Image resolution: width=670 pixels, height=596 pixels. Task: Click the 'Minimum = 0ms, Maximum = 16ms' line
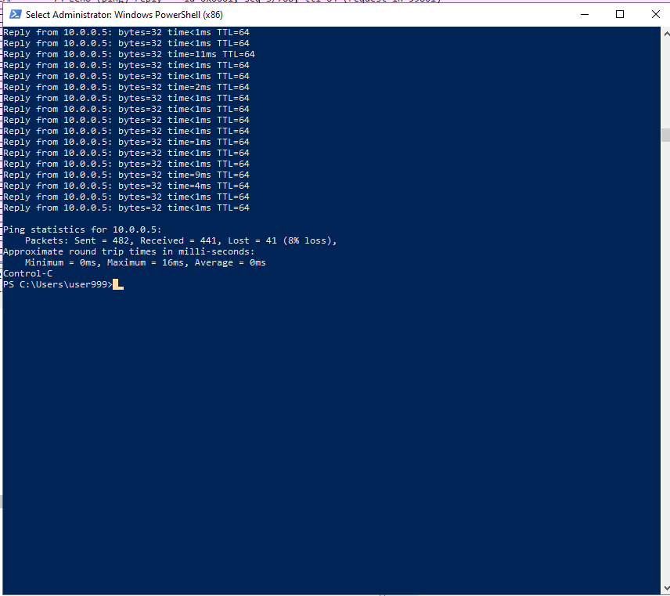point(146,262)
